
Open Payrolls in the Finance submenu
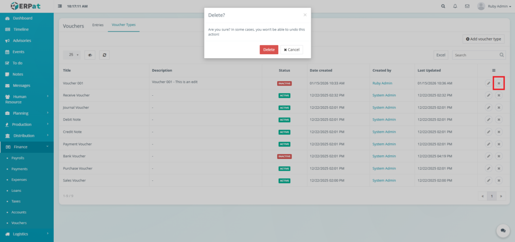pos(19,158)
